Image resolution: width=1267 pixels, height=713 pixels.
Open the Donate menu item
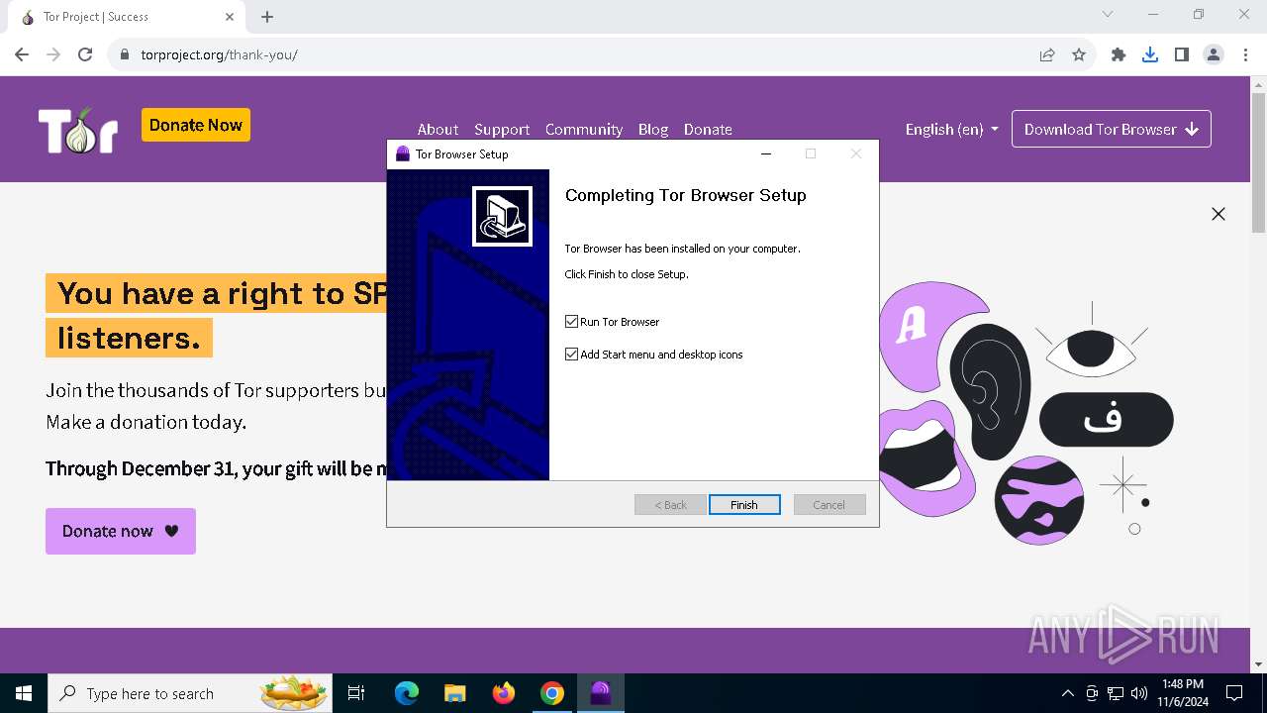(x=708, y=129)
